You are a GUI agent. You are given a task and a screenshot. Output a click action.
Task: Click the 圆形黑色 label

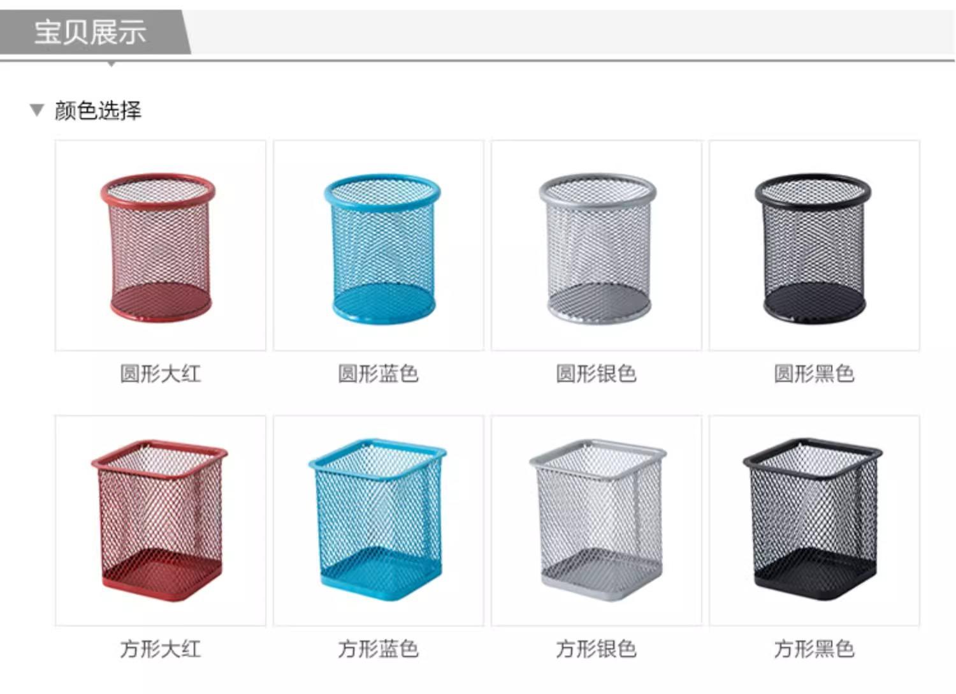(815, 374)
